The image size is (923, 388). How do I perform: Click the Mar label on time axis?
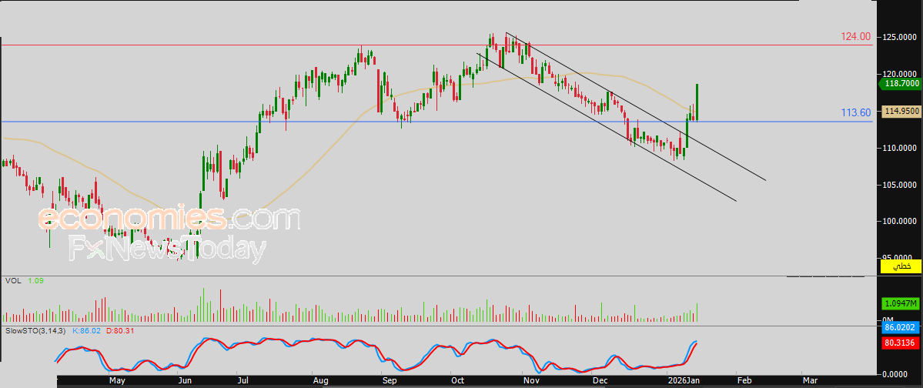tap(810, 380)
